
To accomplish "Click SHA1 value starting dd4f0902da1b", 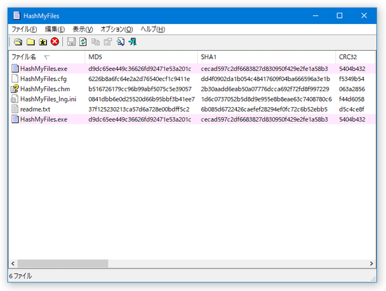I will tap(265, 79).
